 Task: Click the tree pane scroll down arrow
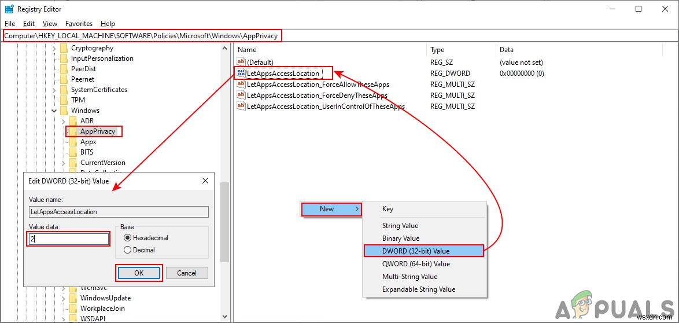coord(224,316)
